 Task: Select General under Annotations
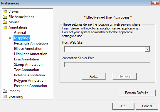20,33
